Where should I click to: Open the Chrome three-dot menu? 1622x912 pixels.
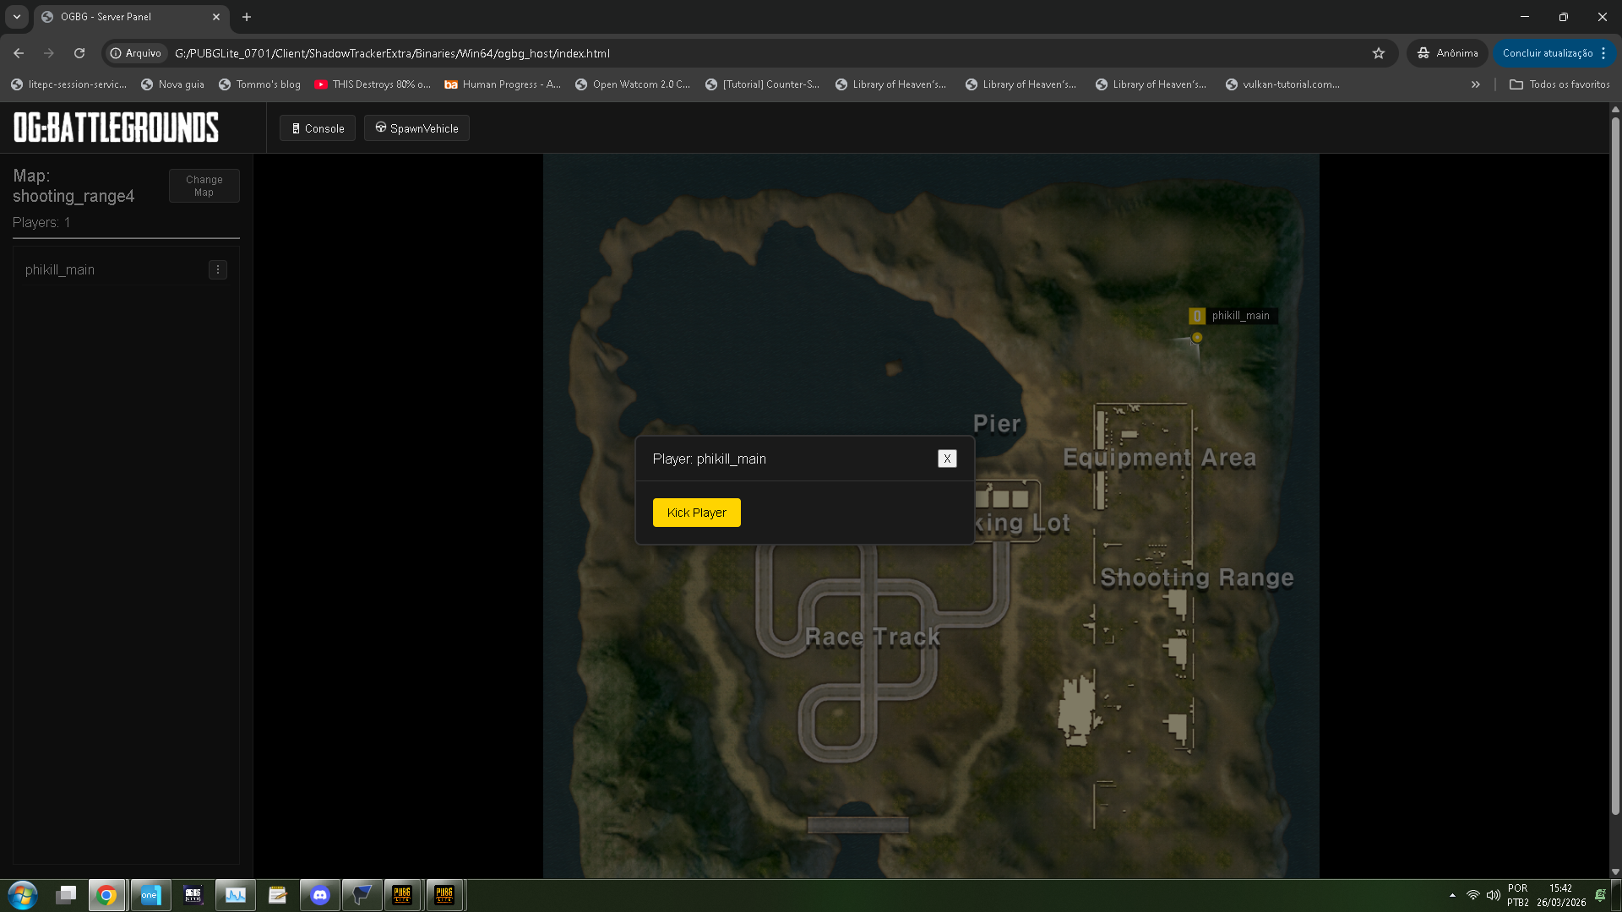[x=1603, y=53]
